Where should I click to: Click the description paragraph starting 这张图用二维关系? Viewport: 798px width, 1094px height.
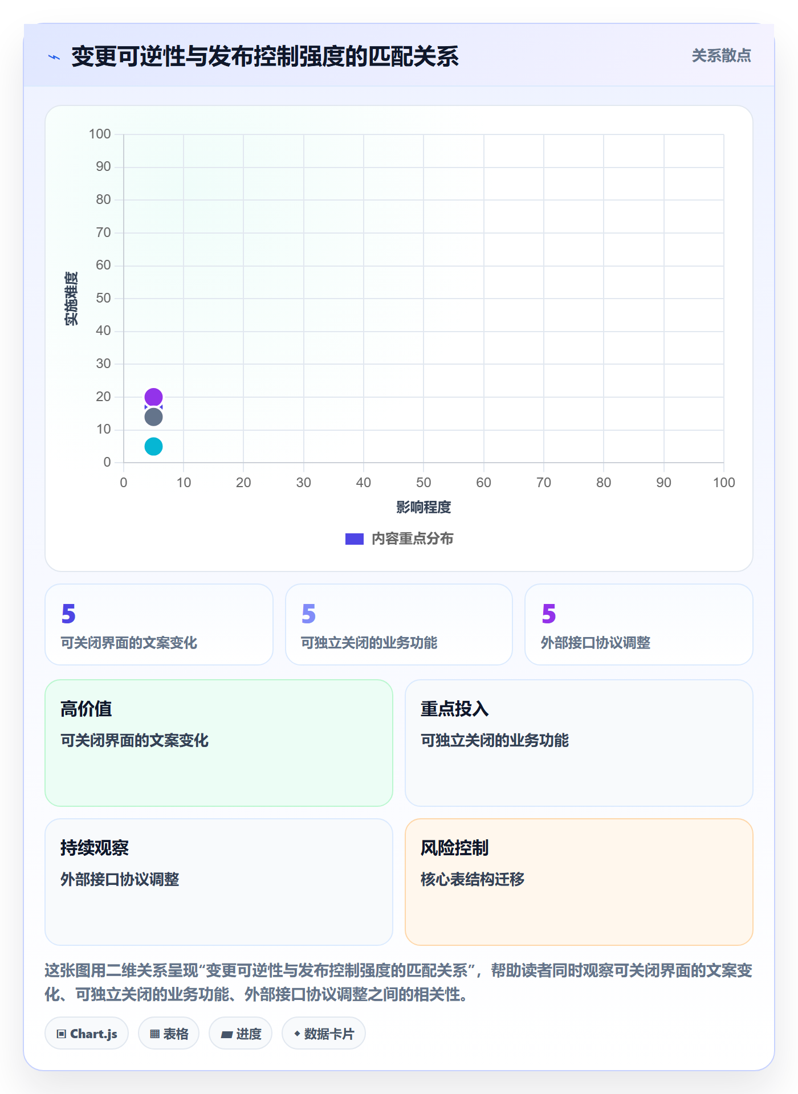point(399,982)
